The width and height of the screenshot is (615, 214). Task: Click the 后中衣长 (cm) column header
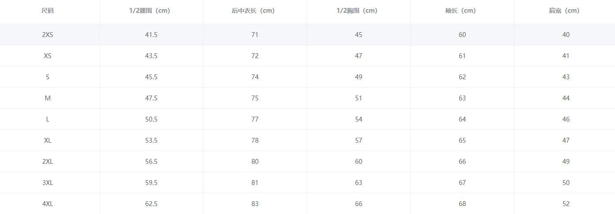[x=255, y=11]
